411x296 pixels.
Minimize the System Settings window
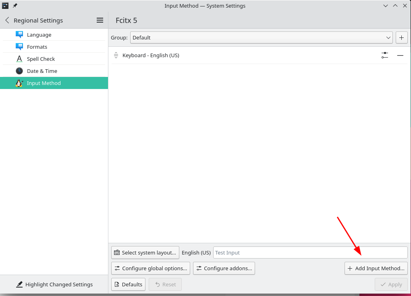point(386,6)
